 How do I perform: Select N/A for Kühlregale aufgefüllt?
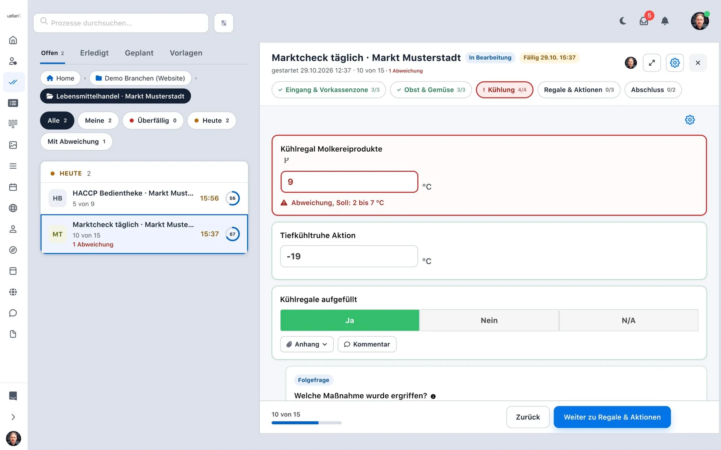(x=628, y=320)
